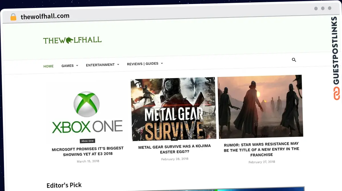Click the February 27, 2018 date
This screenshot has width=342, height=191.
pyautogui.click(x=262, y=162)
